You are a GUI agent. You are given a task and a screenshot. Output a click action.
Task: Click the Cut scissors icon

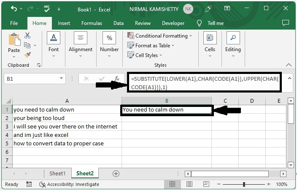[27, 35]
